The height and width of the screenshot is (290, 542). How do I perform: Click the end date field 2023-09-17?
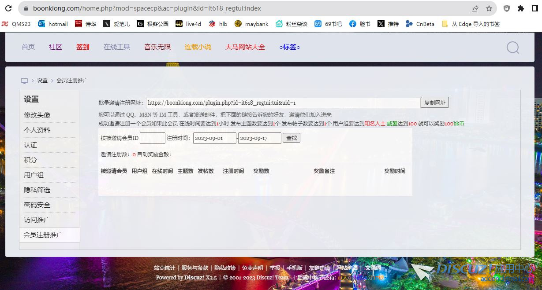click(x=259, y=138)
